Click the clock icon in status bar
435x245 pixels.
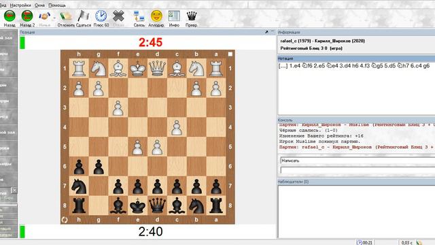[360, 242]
